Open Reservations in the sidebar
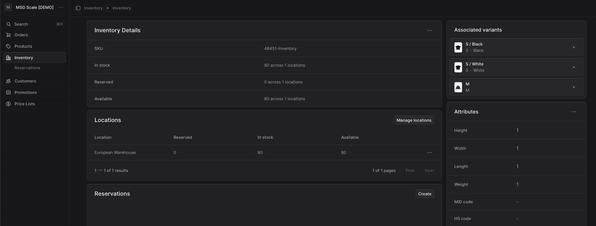The height and width of the screenshot is (226, 596). pyautogui.click(x=27, y=68)
